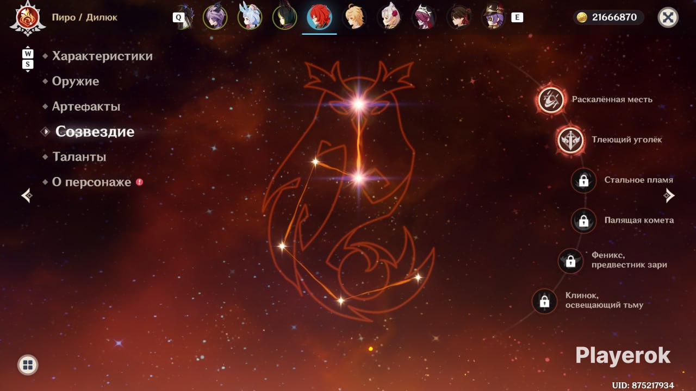Viewport: 696px width, 391px height.
Task: Click the S key hint
Action: coord(28,65)
